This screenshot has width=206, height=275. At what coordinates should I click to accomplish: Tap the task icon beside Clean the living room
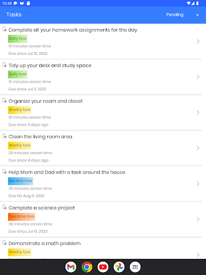coord(4,136)
